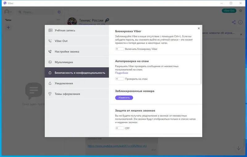Viewport: 247px width, 157px height.
Task: Open the three-dot menu next to Чаты
Action: pos(58,20)
